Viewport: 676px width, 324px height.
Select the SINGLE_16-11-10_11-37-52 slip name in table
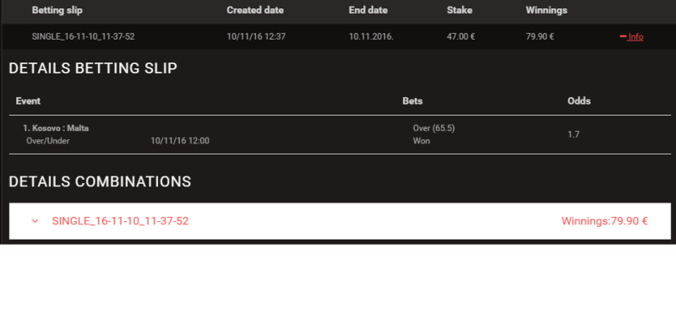pos(83,36)
